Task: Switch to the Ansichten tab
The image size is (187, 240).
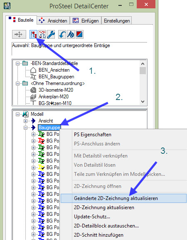Action: pos(53,20)
